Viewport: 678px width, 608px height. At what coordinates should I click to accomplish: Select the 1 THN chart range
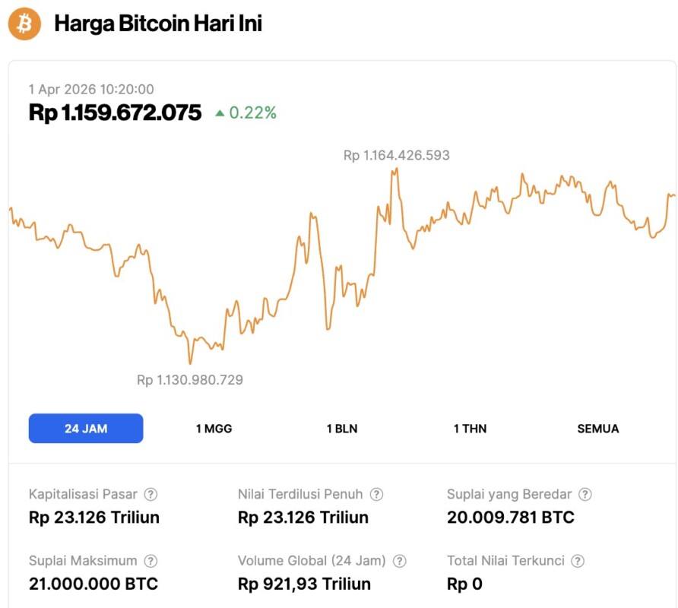click(470, 429)
